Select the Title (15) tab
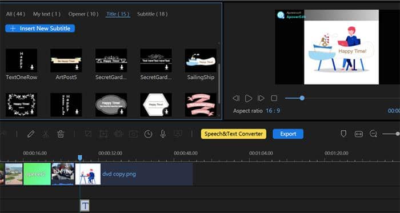The width and height of the screenshot is (400, 213). coord(118,14)
